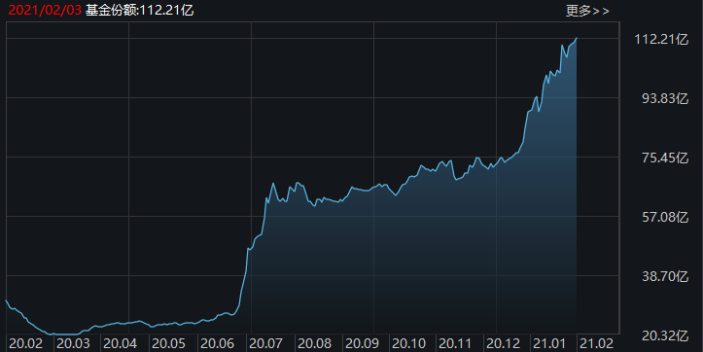Select the 20.08 month on the x-axis
This screenshot has height=352, width=703.
(314, 344)
